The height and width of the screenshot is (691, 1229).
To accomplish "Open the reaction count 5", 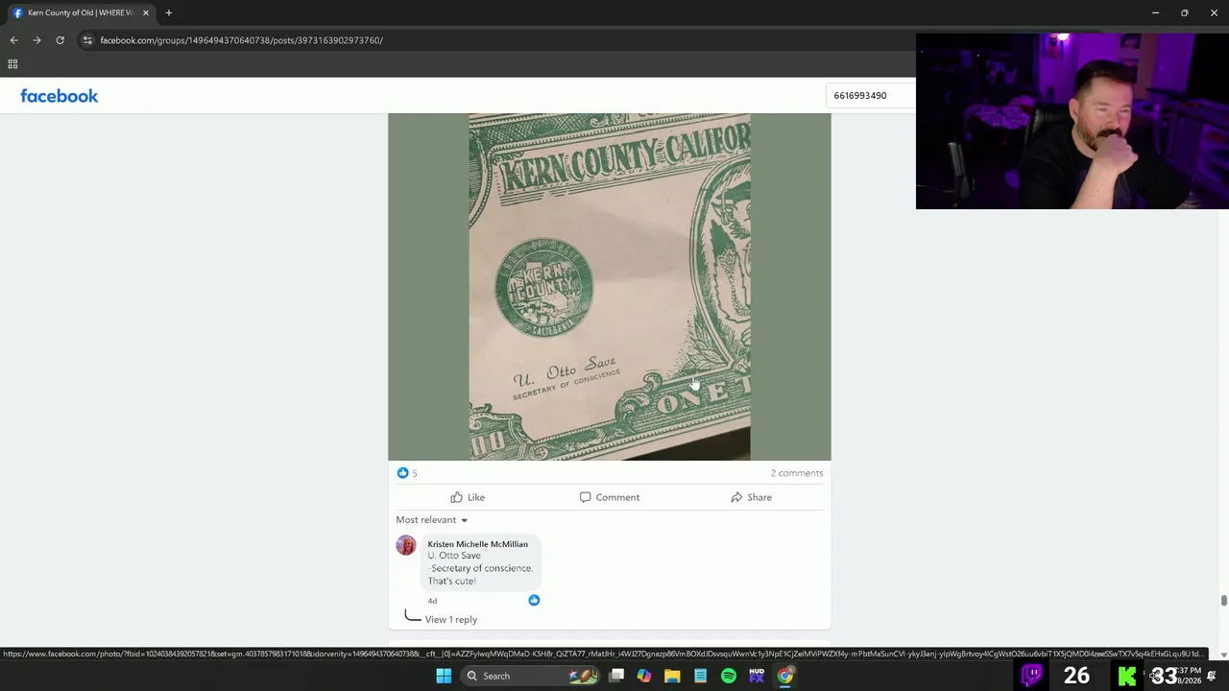I will (415, 473).
